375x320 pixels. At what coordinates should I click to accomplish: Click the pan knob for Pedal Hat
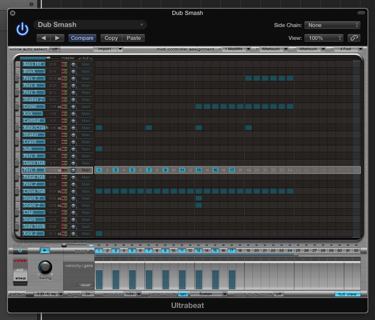click(73, 177)
